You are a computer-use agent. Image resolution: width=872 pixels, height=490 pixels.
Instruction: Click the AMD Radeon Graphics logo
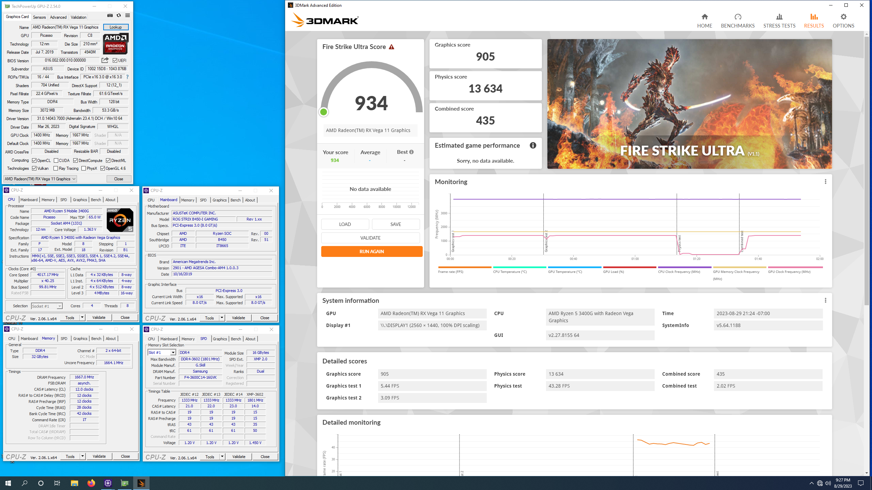(x=115, y=44)
